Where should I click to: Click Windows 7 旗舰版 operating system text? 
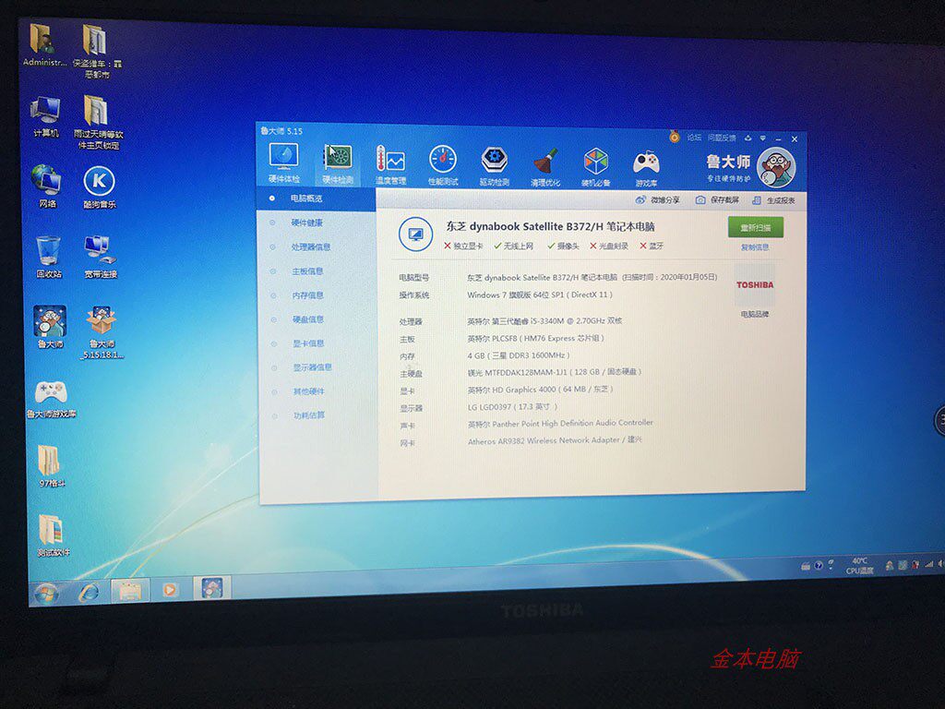pos(539,294)
